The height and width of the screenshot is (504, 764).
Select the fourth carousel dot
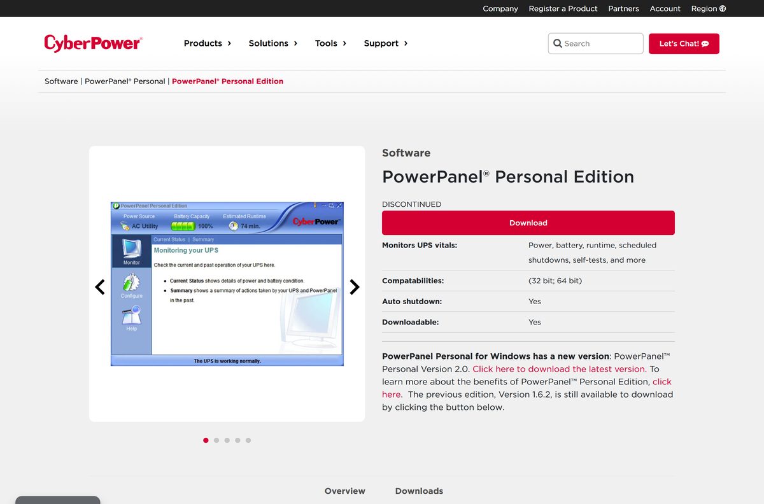[237, 440]
